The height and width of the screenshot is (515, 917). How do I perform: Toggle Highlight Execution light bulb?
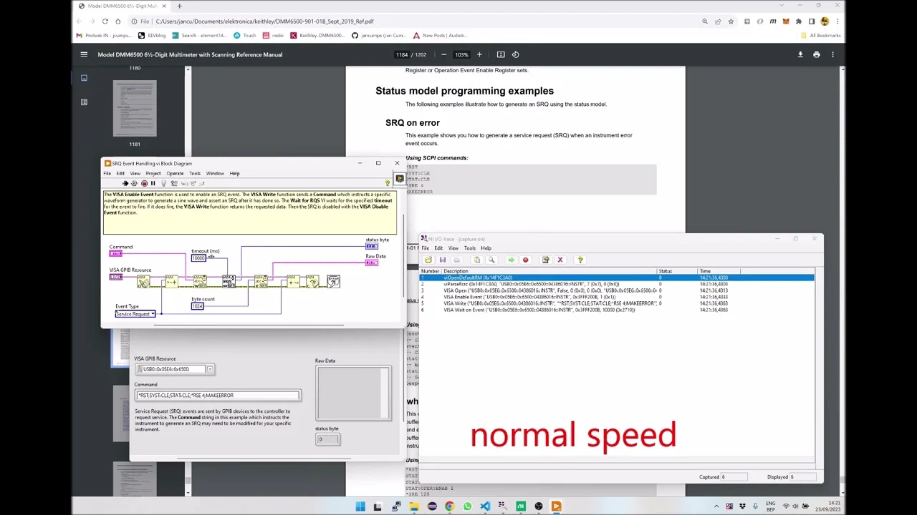163,184
